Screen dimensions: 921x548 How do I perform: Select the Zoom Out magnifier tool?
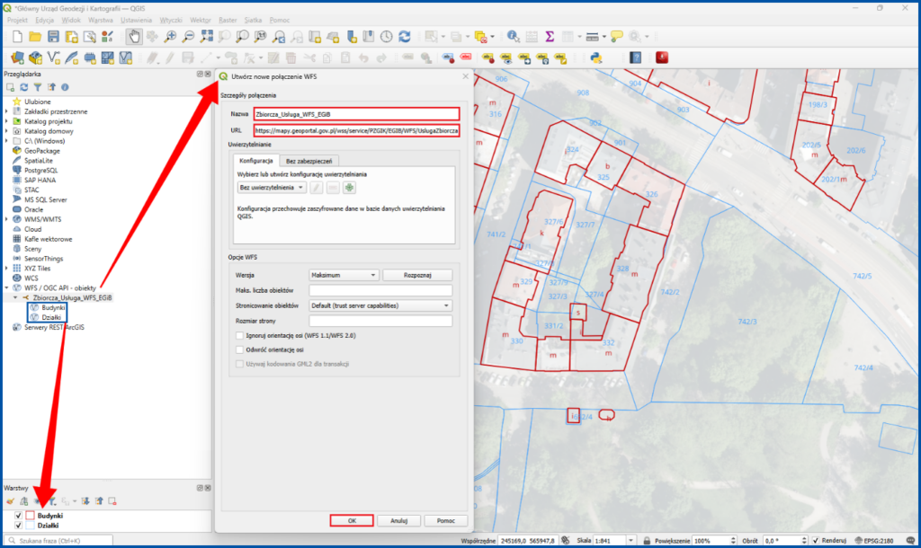pos(188,37)
